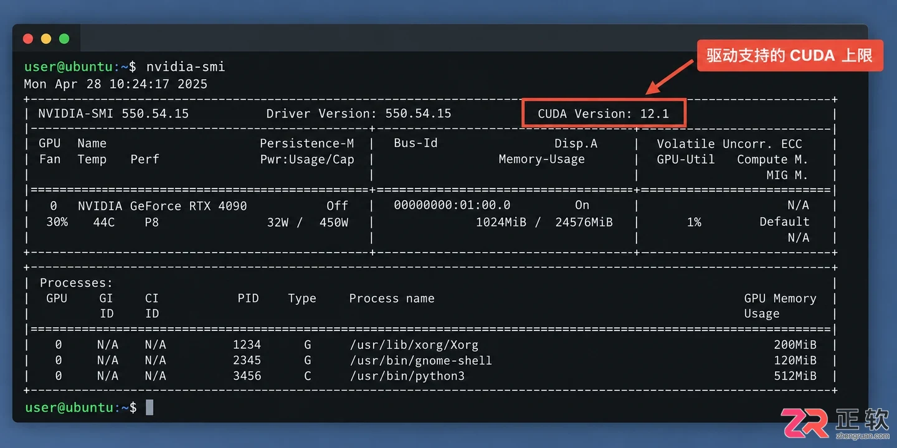The image size is (897, 448).
Task: Click the Disp.A column header
Action: pyautogui.click(x=576, y=144)
